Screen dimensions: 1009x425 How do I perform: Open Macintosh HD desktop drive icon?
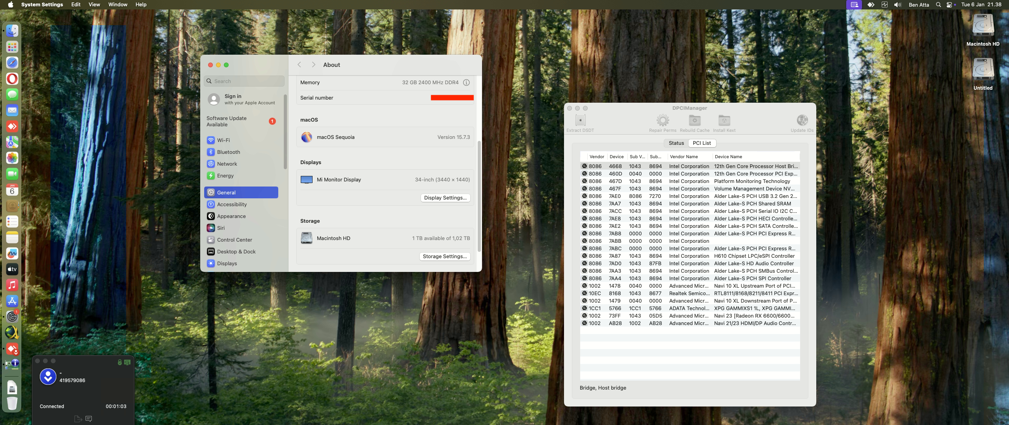983,26
